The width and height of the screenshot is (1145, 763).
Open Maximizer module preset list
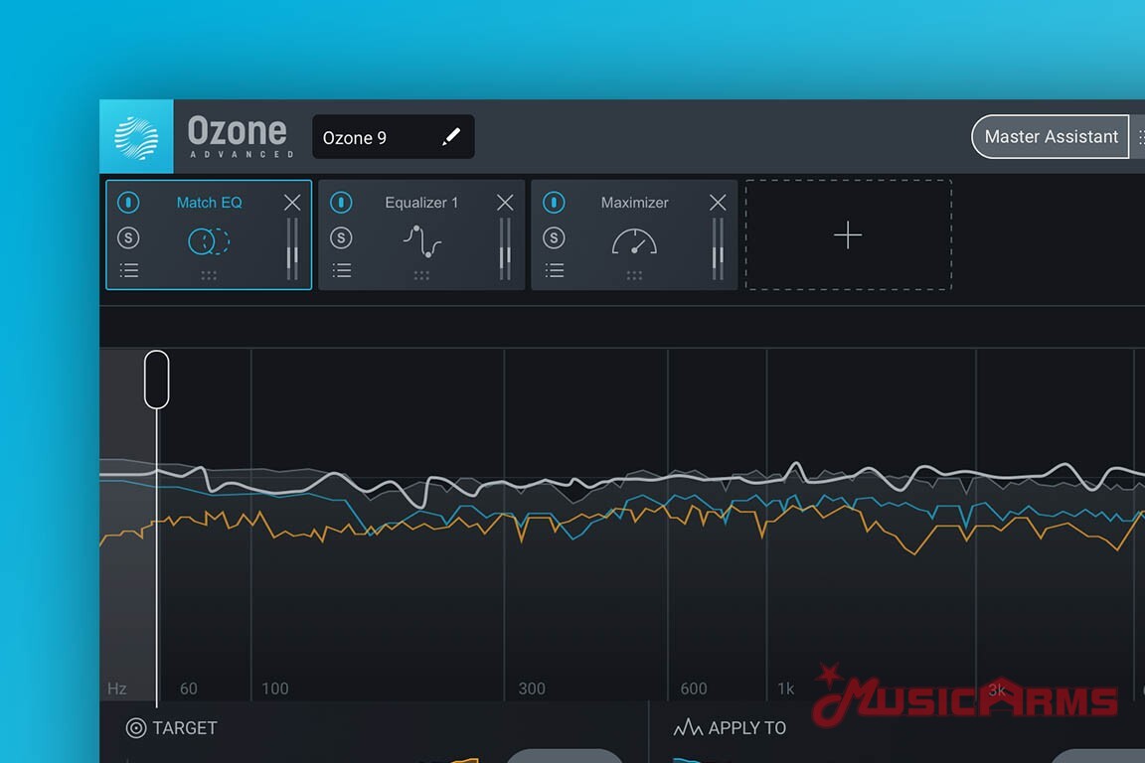tap(554, 270)
